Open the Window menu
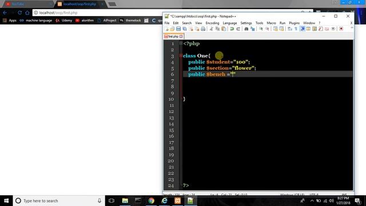The height and width of the screenshot is (206, 366). [x=309, y=23]
